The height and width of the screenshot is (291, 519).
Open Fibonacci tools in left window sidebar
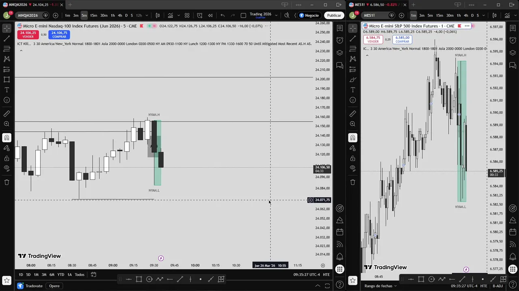[x=7, y=49]
